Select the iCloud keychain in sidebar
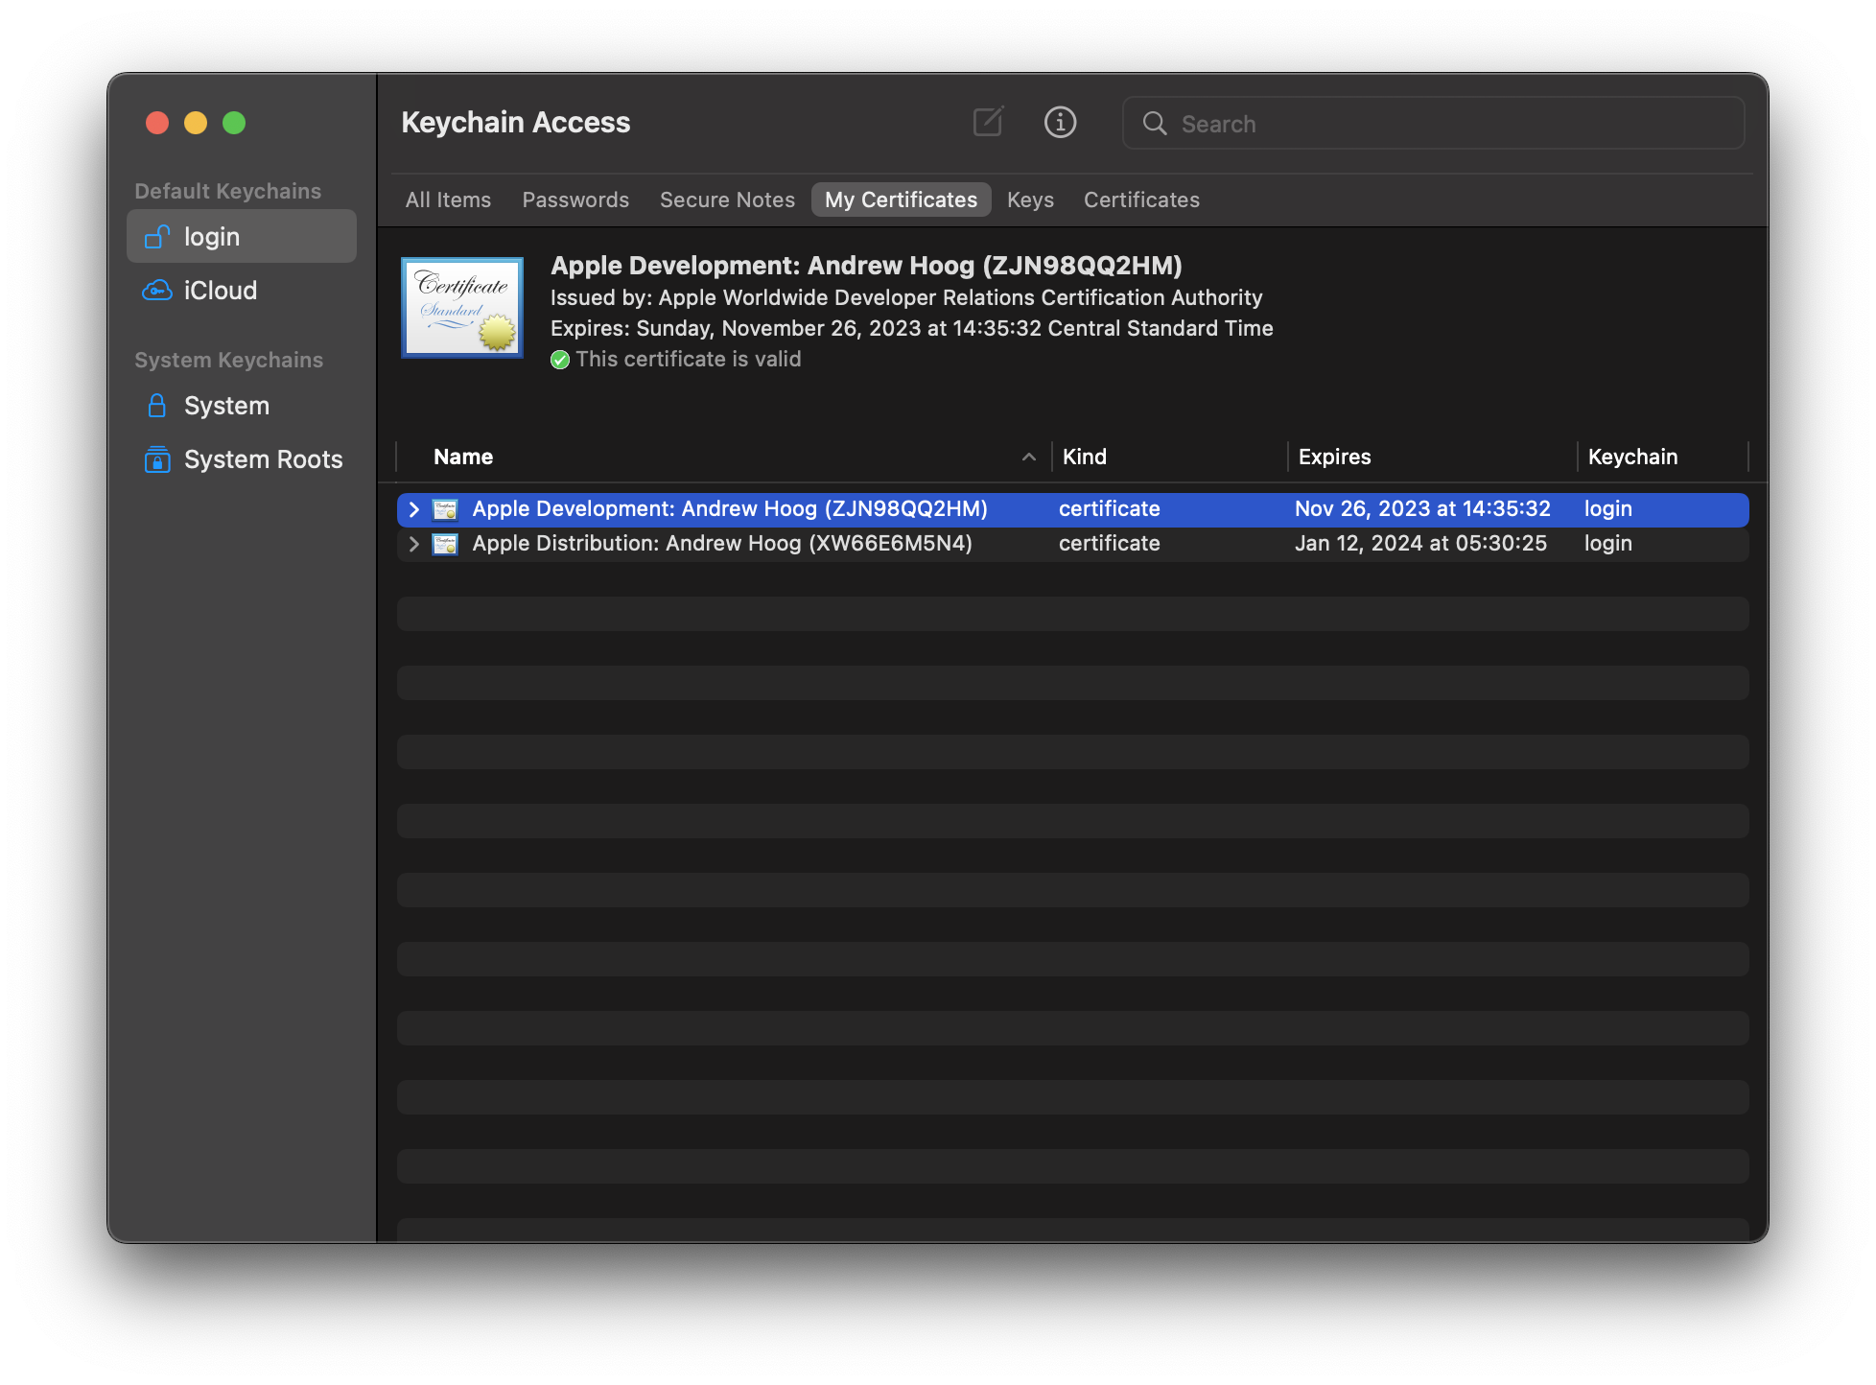This screenshot has height=1385, width=1876. (x=242, y=291)
